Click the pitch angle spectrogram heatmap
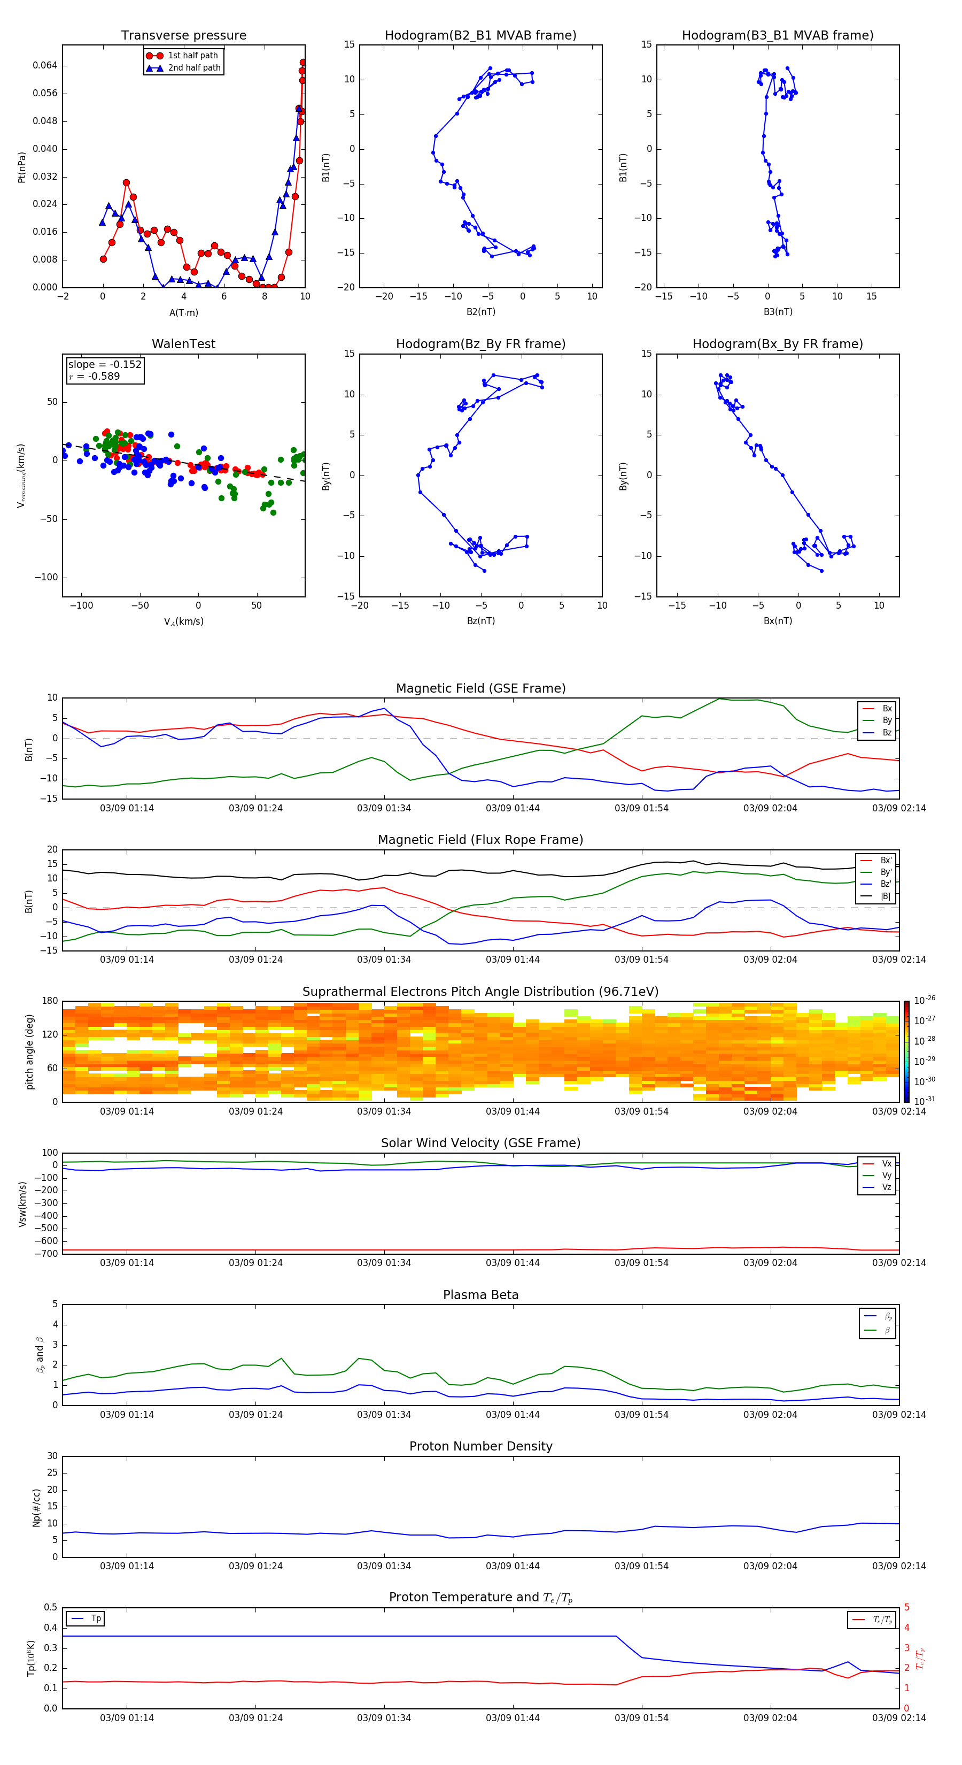This screenshot has height=1765, width=962. coord(480,1051)
